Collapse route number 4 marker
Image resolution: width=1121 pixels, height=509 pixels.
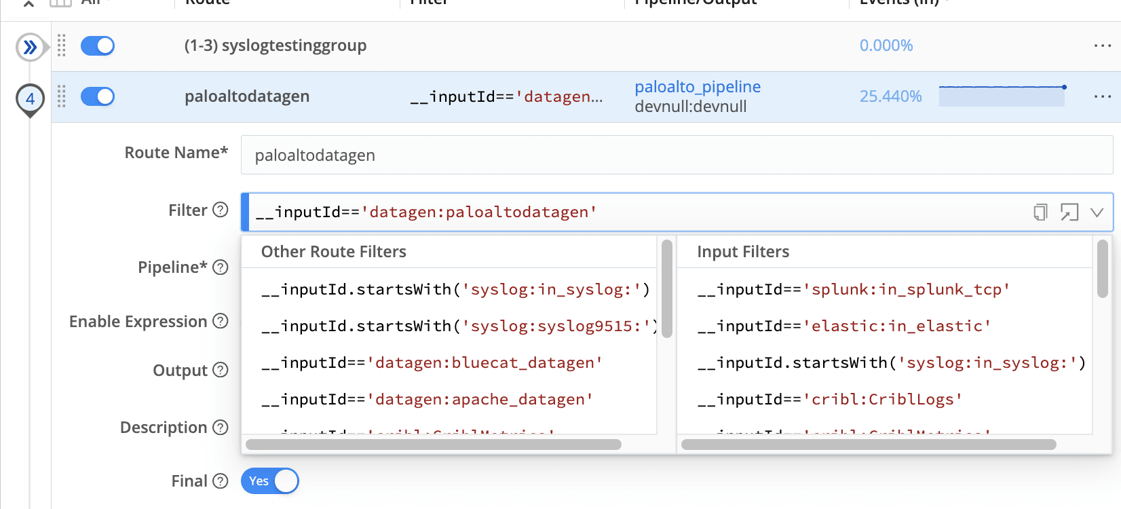click(30, 99)
